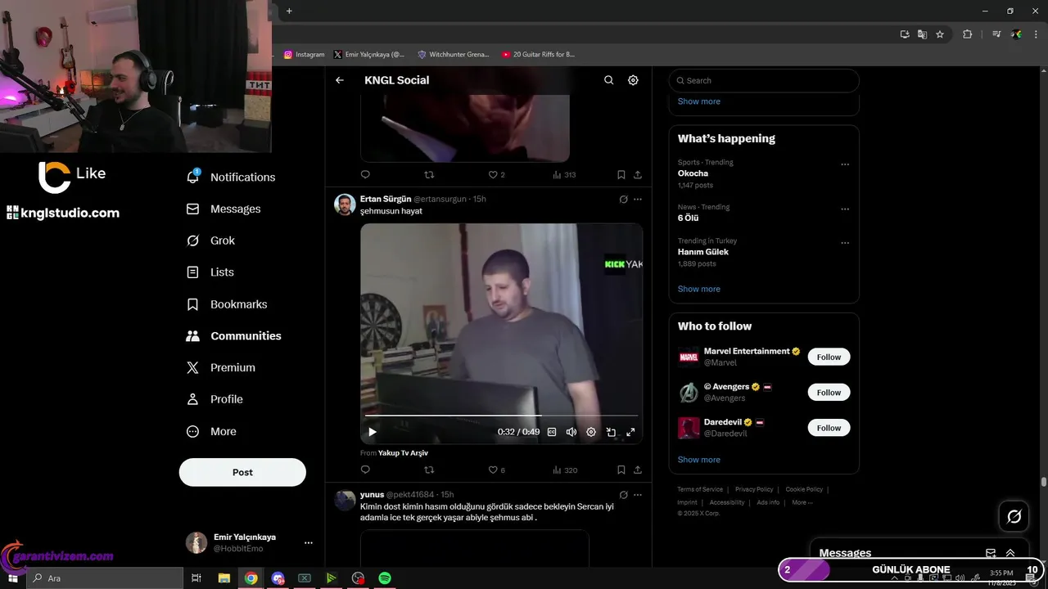Open Messages in sidebar
The width and height of the screenshot is (1048, 589).
(224, 209)
